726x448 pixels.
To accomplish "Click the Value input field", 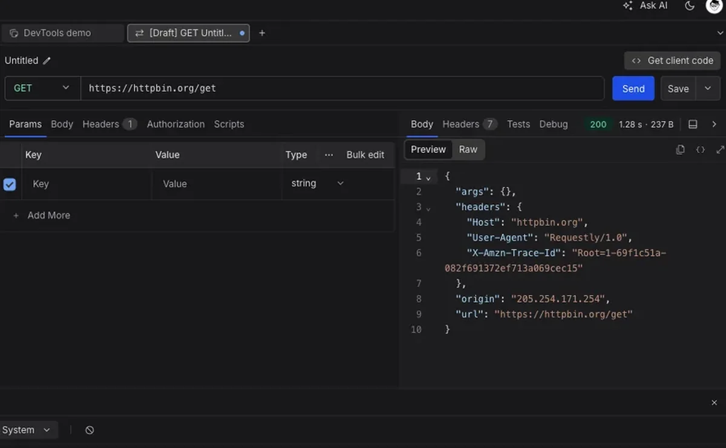I will 217,184.
